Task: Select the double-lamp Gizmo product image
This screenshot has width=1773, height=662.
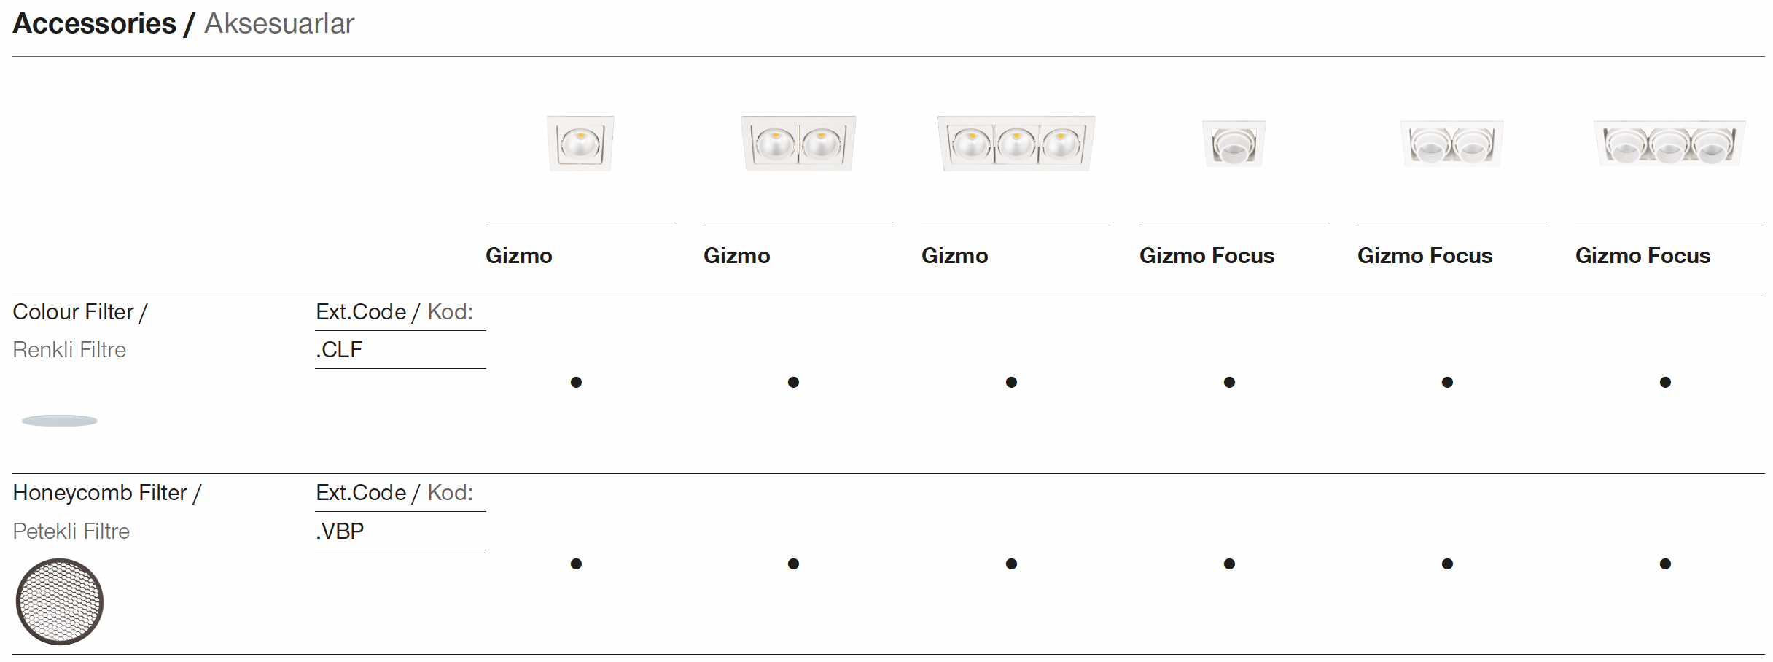Action: tap(798, 144)
